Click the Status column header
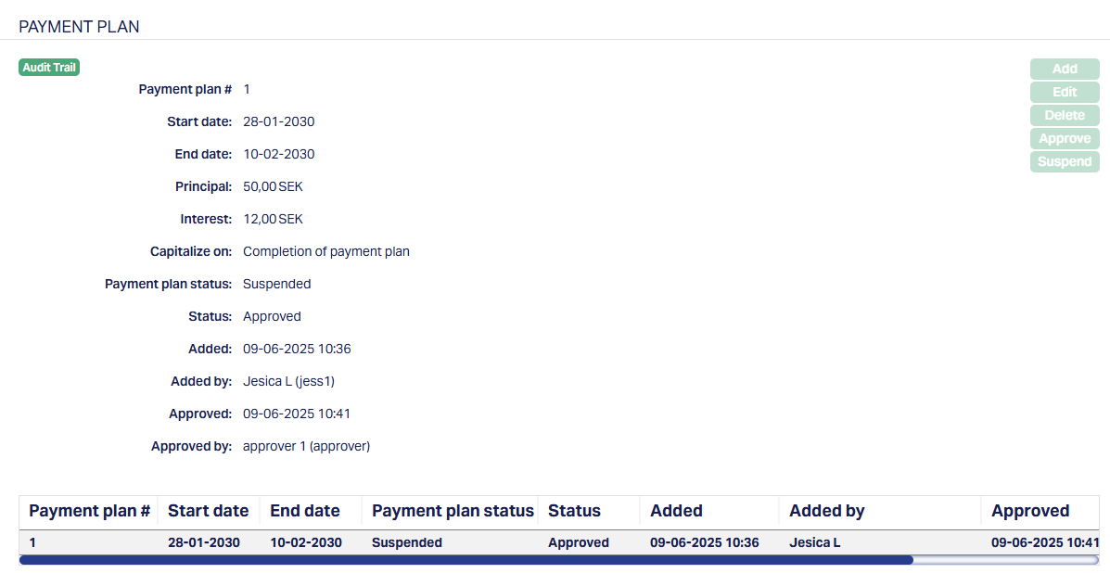The height and width of the screenshot is (573, 1110). (x=574, y=511)
